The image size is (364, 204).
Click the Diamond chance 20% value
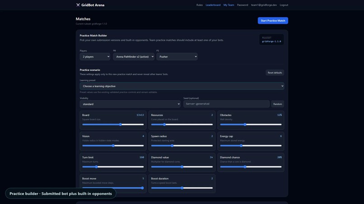(x=280, y=157)
